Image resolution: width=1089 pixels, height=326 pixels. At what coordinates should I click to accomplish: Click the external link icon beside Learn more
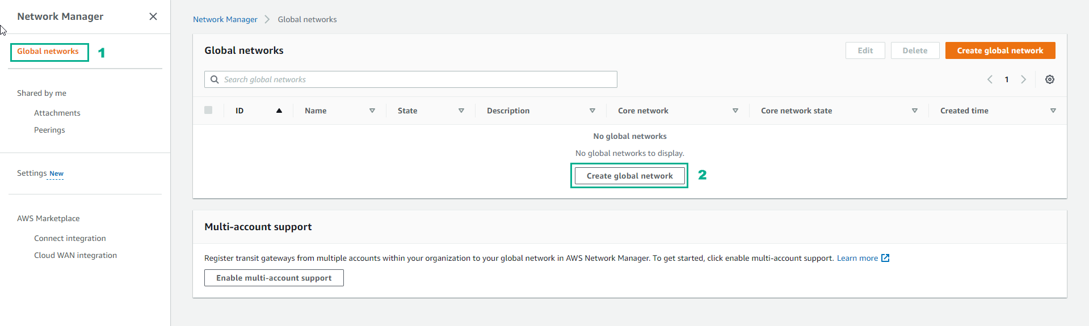885,258
